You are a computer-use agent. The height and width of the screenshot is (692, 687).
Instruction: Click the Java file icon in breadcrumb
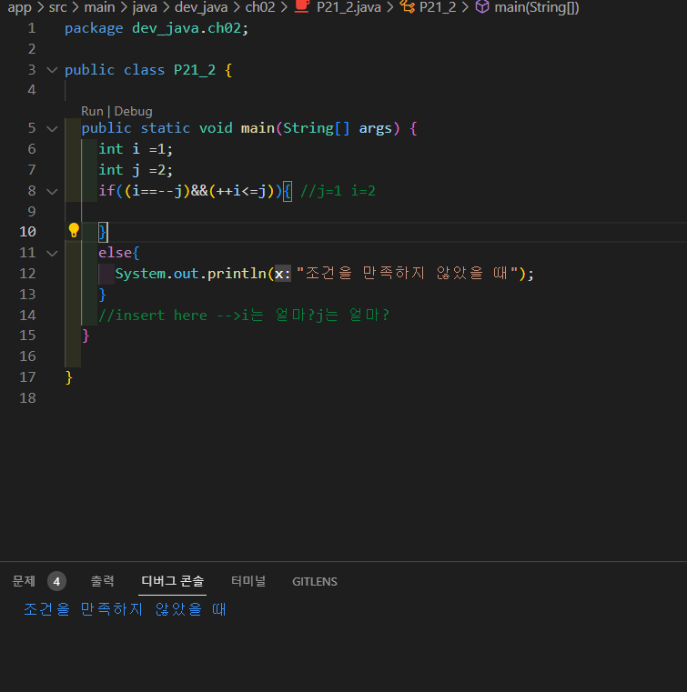(302, 6)
